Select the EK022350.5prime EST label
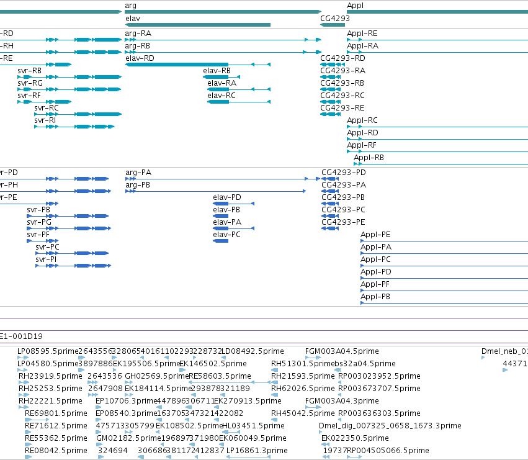The width and height of the screenshot is (528, 460). click(x=356, y=438)
